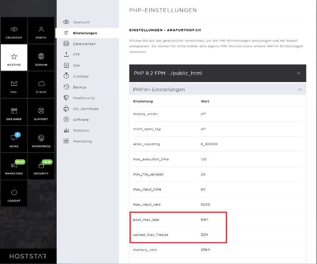Open the Konto account tile
This screenshot has width=317, height=264.
(x=41, y=31)
